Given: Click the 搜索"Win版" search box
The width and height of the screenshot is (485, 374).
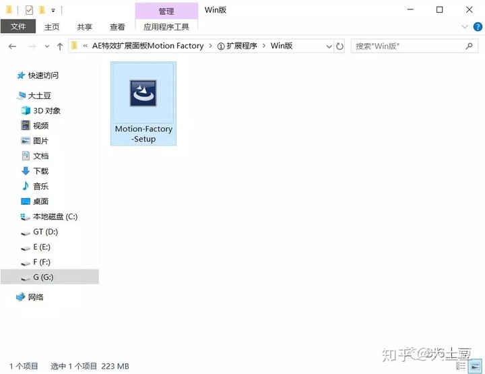Looking at the screenshot, I should (414, 46).
